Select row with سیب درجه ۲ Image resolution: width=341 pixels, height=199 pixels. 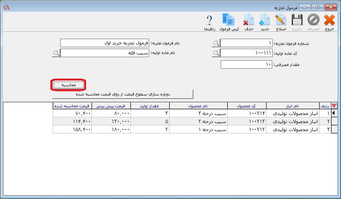click(x=198, y=121)
